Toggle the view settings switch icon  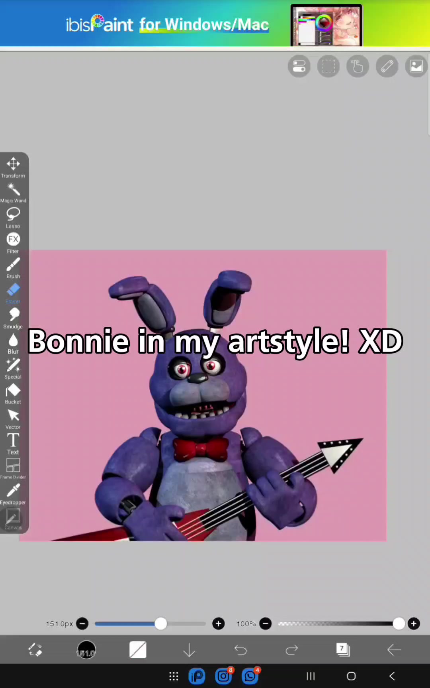[299, 66]
